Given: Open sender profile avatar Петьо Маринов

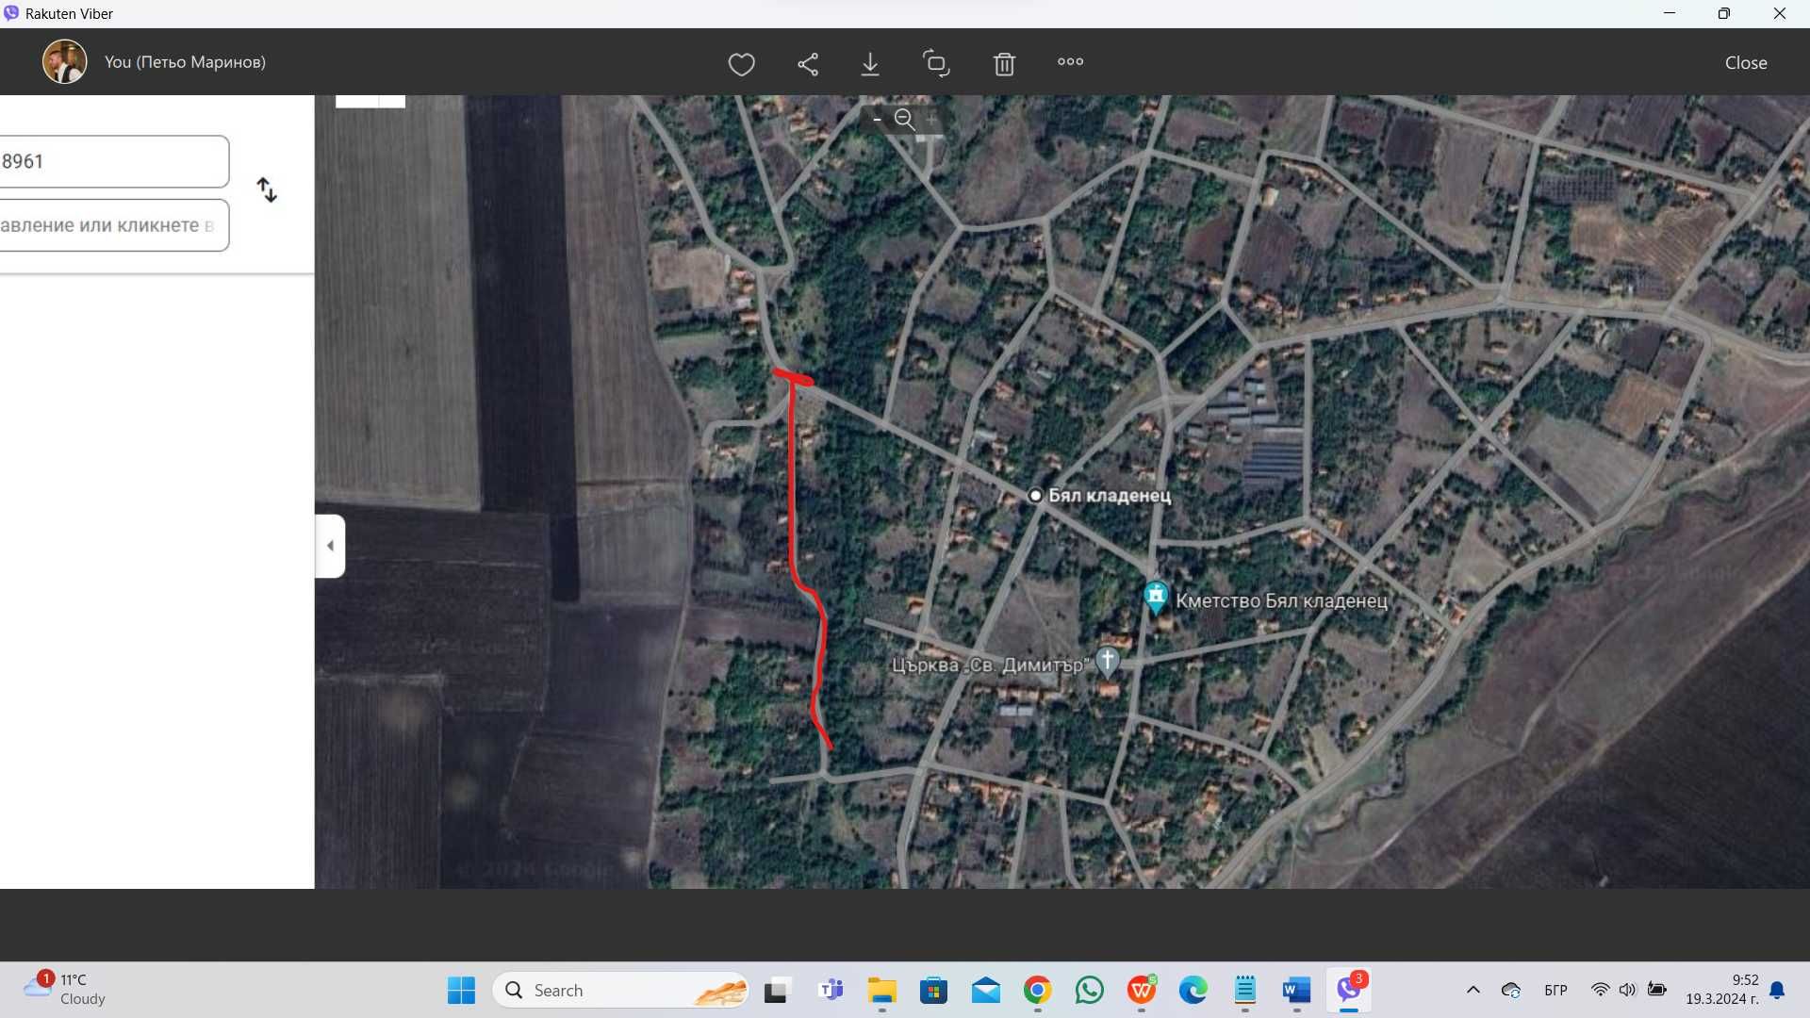Looking at the screenshot, I should [x=64, y=62].
